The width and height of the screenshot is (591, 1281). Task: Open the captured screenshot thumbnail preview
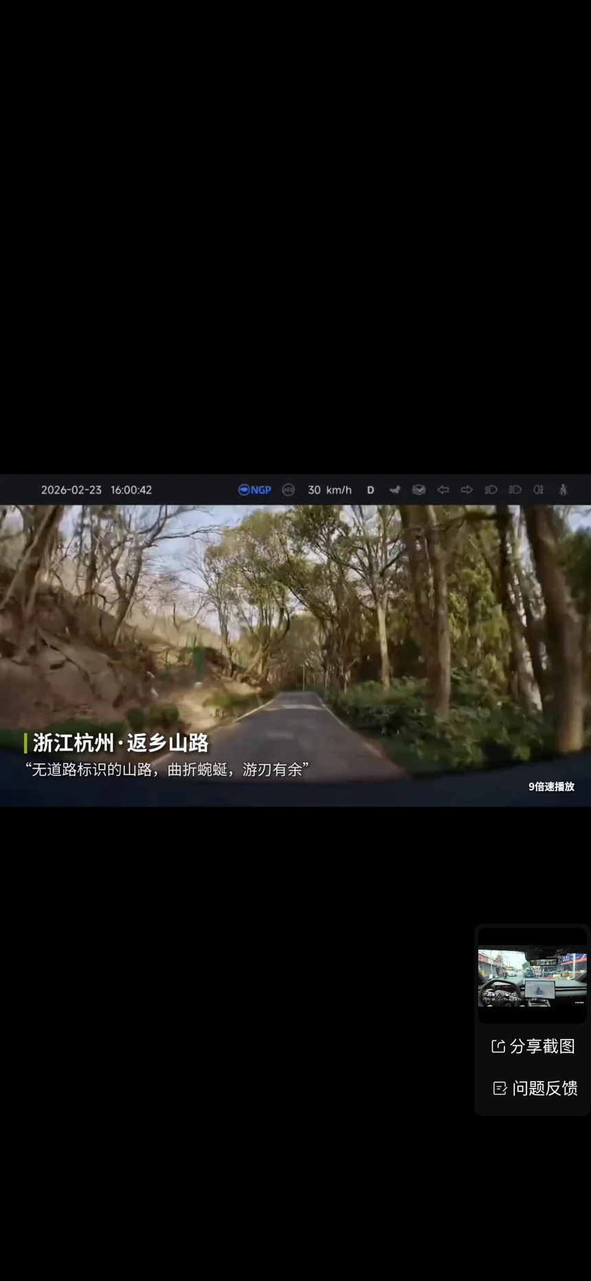[532, 977]
